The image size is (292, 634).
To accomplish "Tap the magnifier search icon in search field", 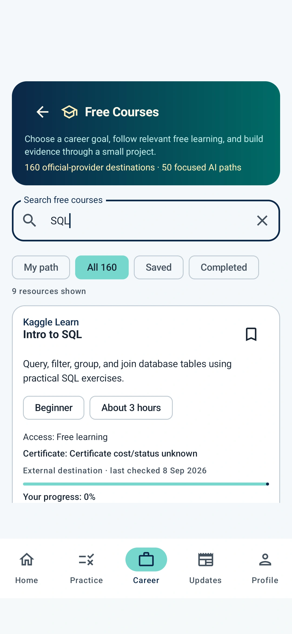I will (x=29, y=220).
